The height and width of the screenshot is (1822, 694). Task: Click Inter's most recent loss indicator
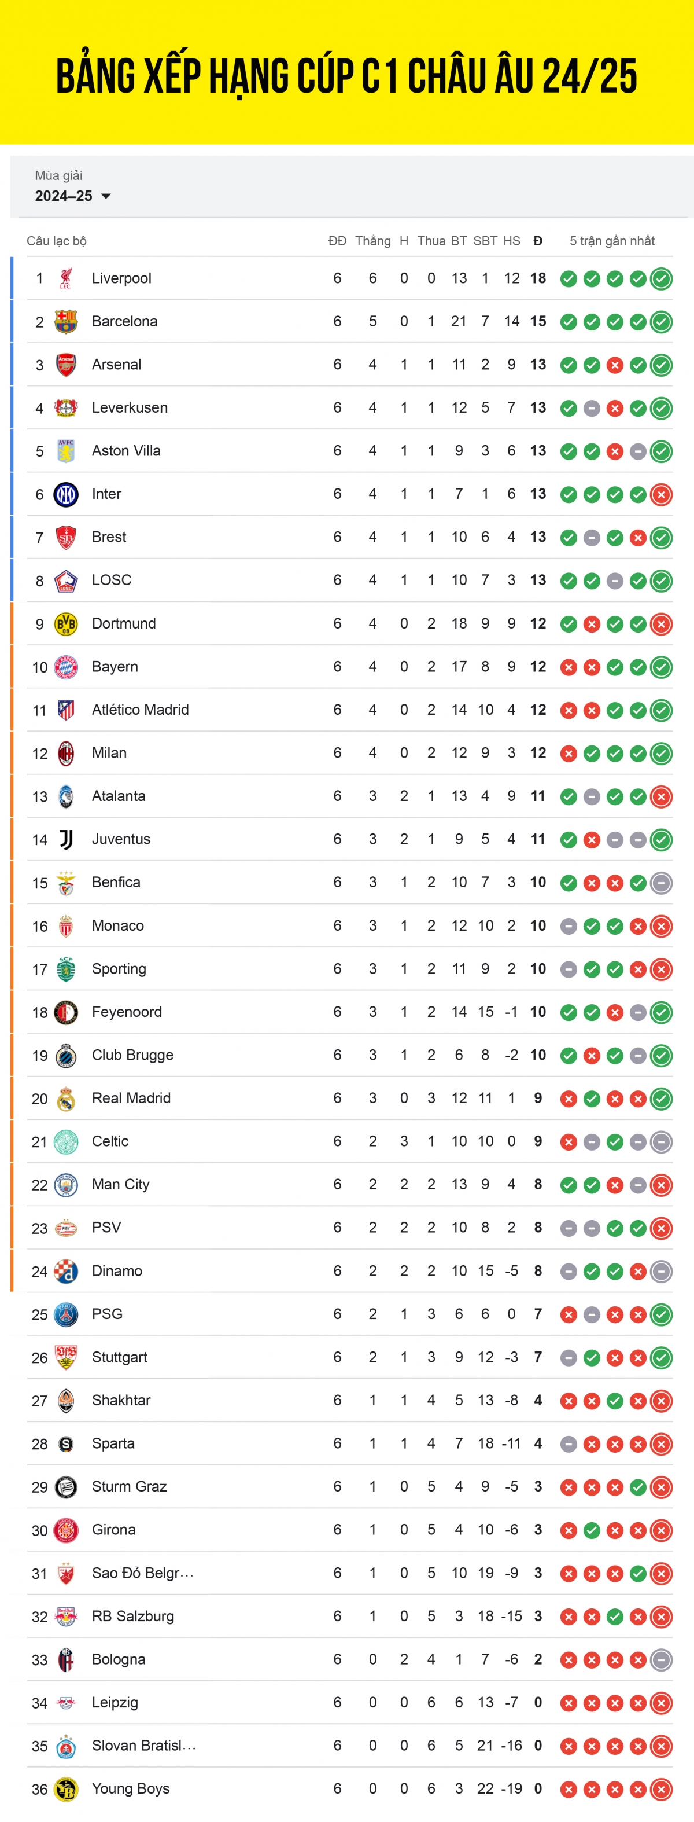click(x=661, y=494)
